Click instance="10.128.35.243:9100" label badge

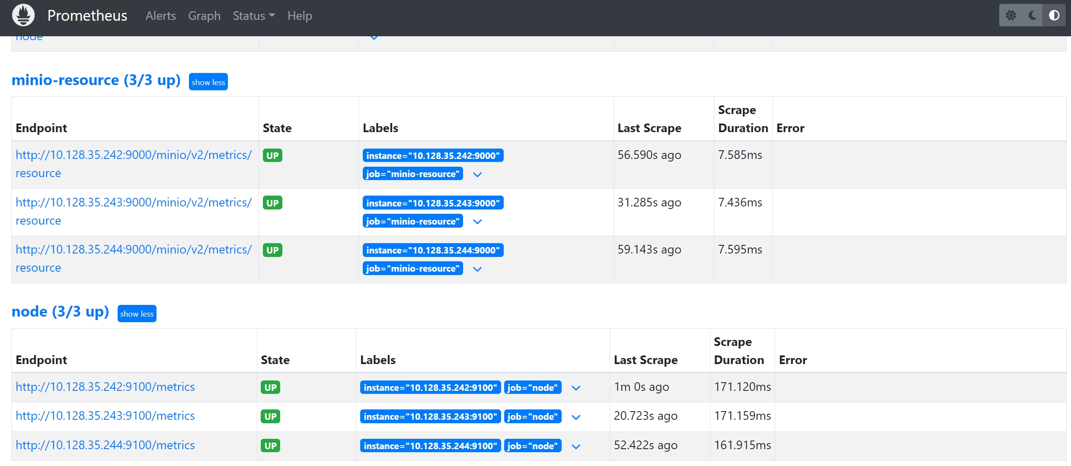(x=431, y=416)
